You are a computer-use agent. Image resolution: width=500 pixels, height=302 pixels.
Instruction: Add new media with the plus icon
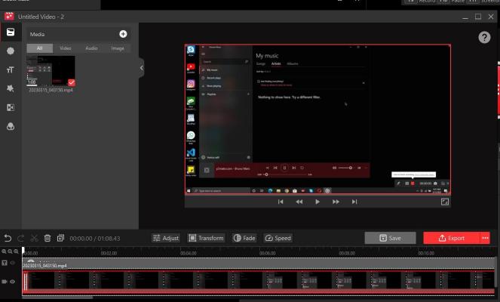pyautogui.click(x=123, y=34)
